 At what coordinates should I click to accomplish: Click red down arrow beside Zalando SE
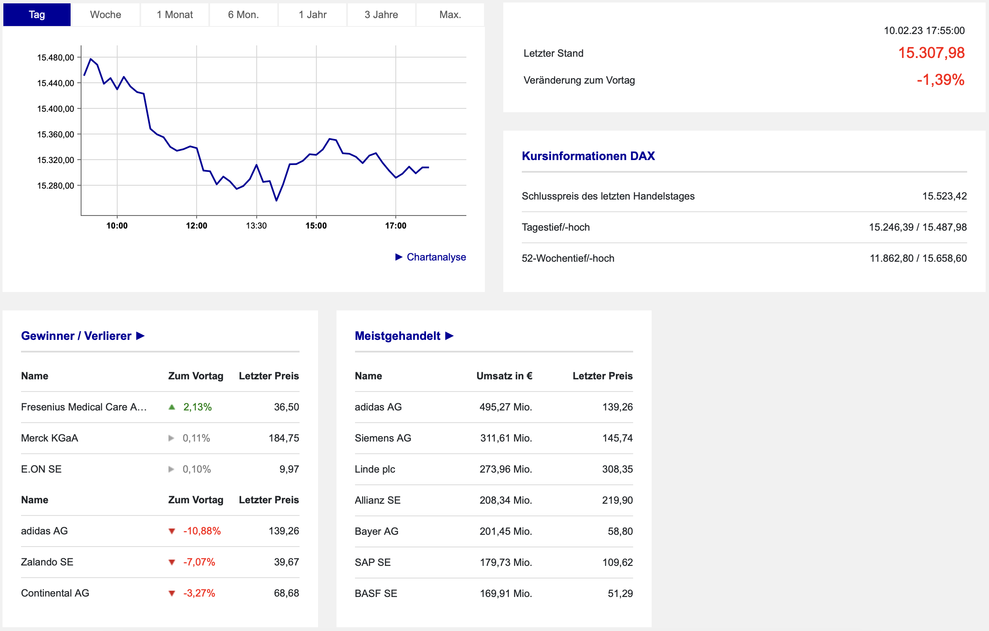[171, 563]
